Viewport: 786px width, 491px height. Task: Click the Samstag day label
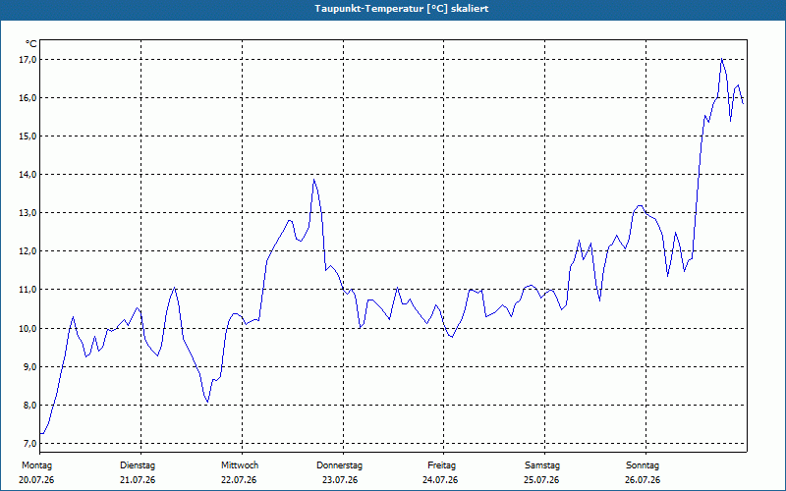tap(542, 465)
